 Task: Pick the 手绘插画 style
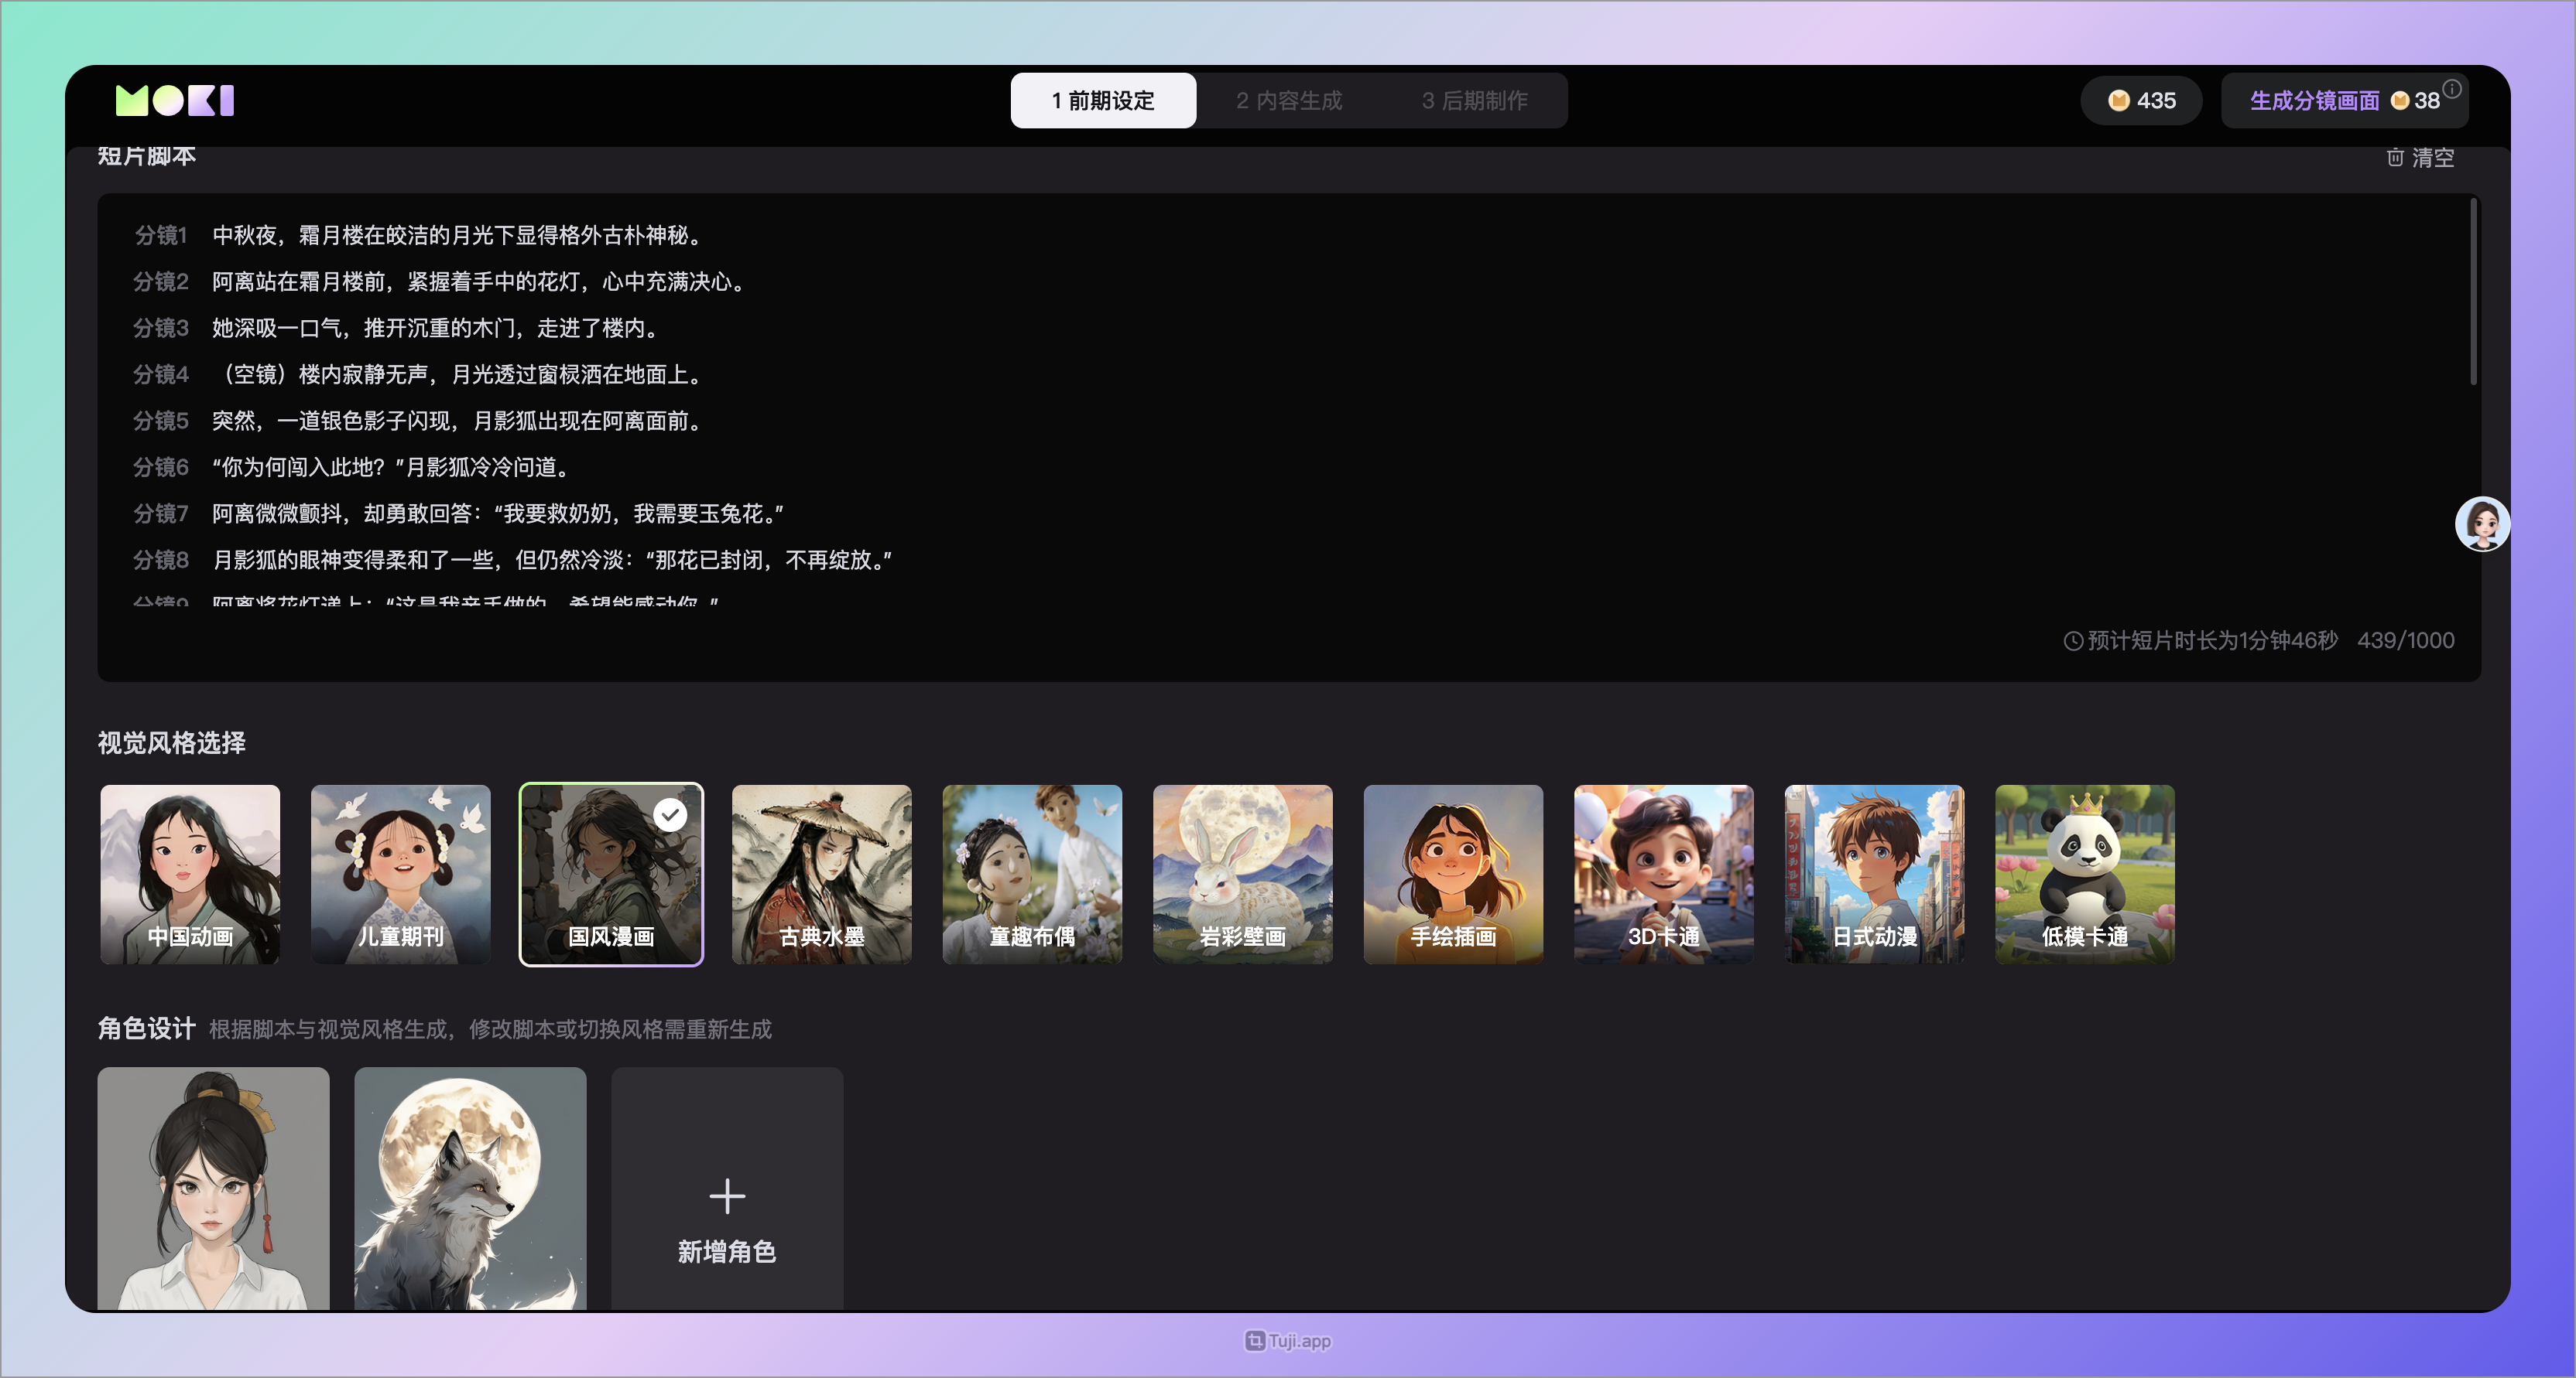coord(1453,875)
